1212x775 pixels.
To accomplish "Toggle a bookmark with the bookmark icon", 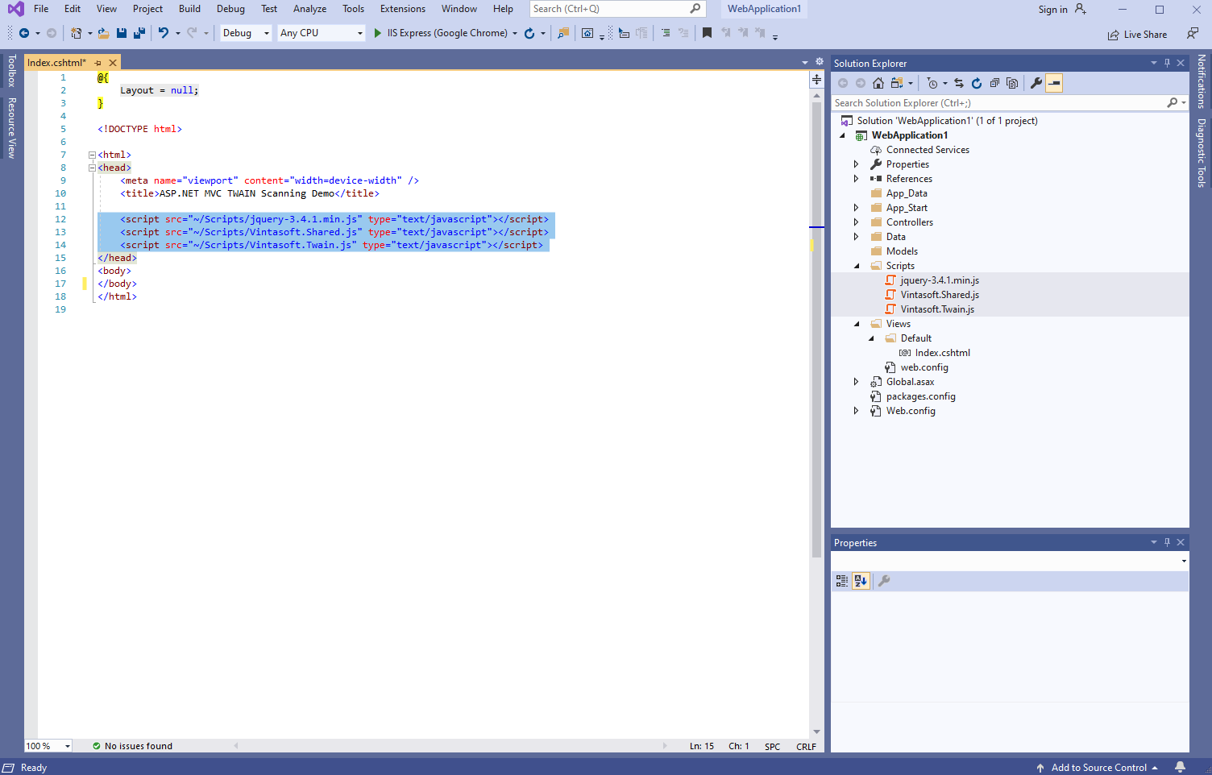I will click(707, 33).
